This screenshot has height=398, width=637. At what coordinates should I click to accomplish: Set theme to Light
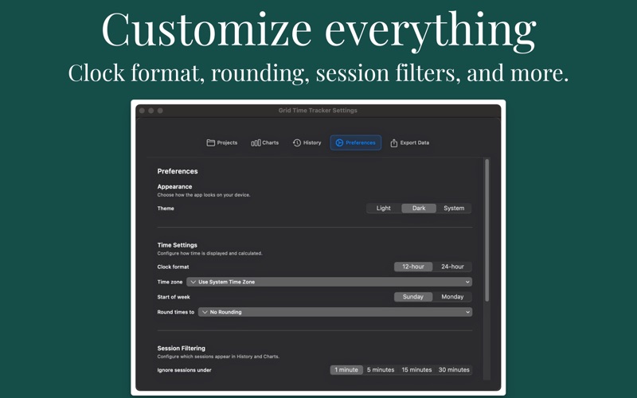click(384, 208)
